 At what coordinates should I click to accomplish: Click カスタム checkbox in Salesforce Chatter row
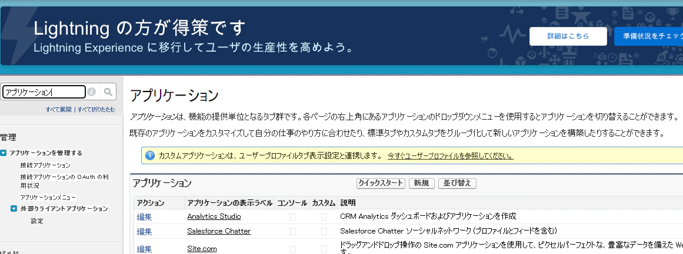coord(324,232)
